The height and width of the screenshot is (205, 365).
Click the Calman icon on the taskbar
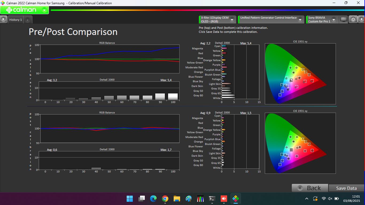pos(235,199)
